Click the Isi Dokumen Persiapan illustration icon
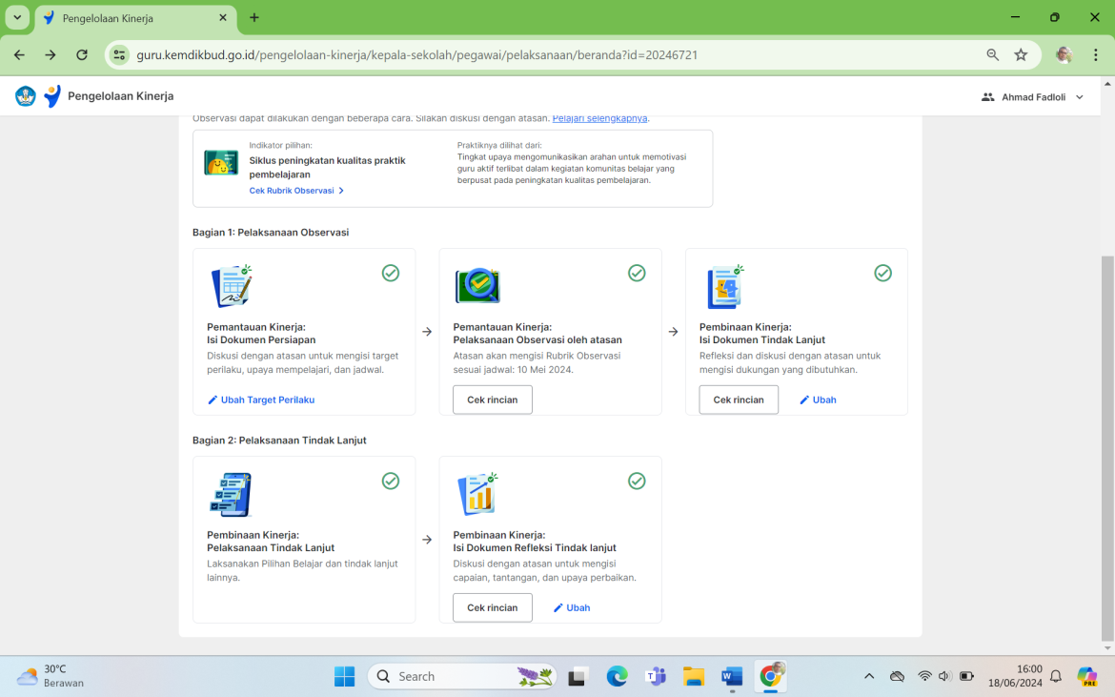 [x=231, y=286]
